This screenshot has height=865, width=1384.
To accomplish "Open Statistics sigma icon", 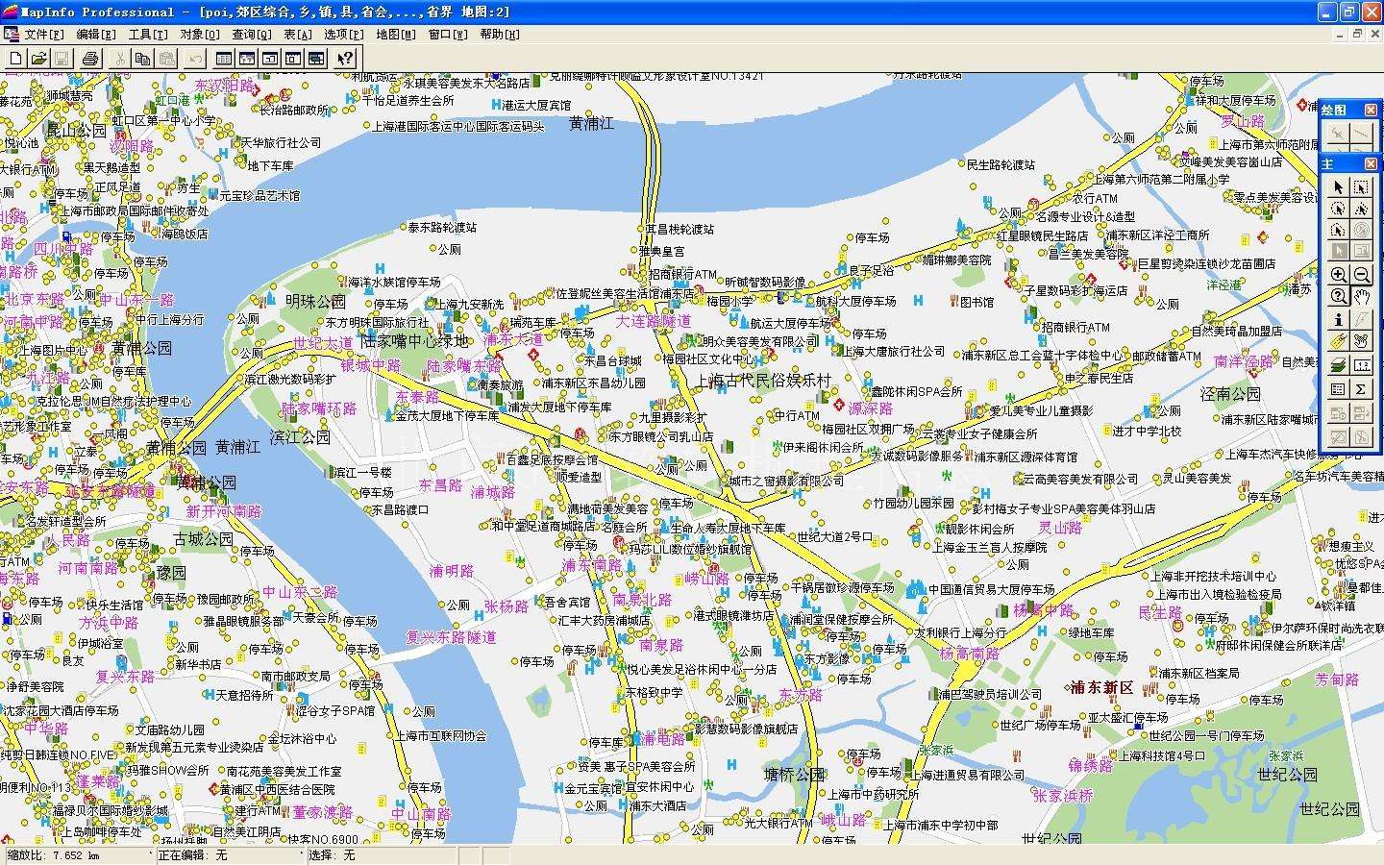I will click(1362, 389).
